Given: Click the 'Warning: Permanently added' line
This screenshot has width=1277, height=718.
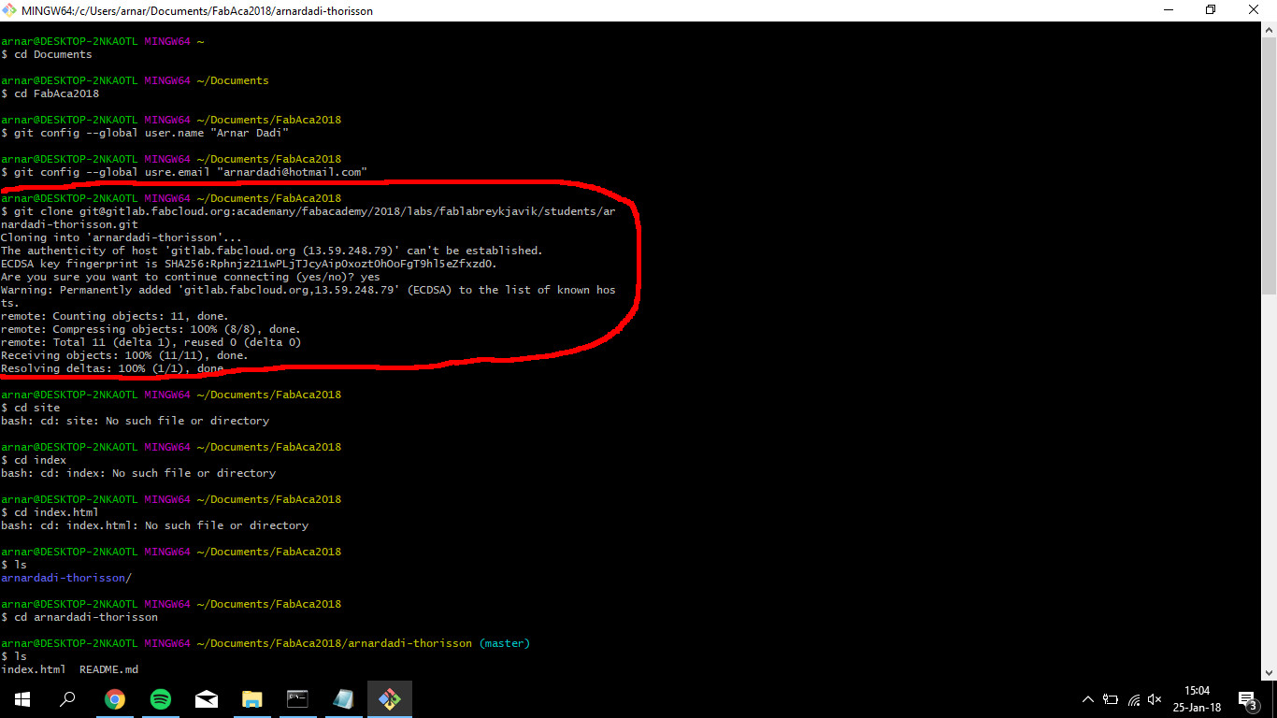Looking at the screenshot, I should pos(308,290).
